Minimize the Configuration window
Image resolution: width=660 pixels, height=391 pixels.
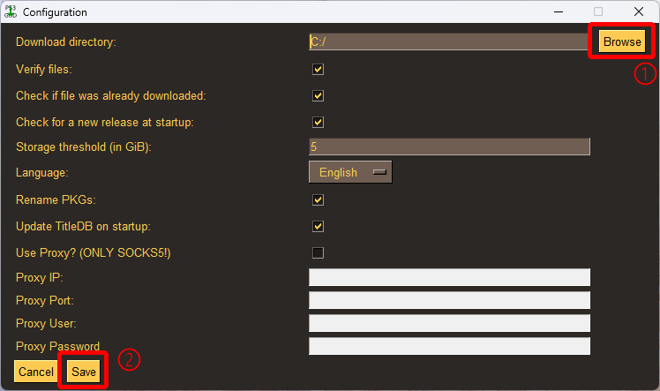pos(559,11)
